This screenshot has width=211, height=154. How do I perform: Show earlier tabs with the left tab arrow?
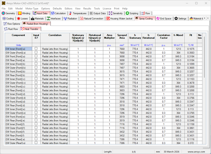click(x=205, y=18)
